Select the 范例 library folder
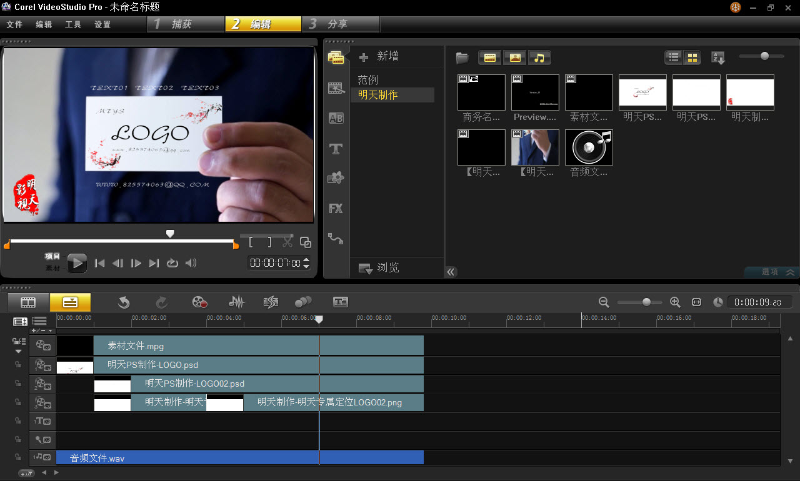The width and height of the screenshot is (800, 481). [367, 80]
